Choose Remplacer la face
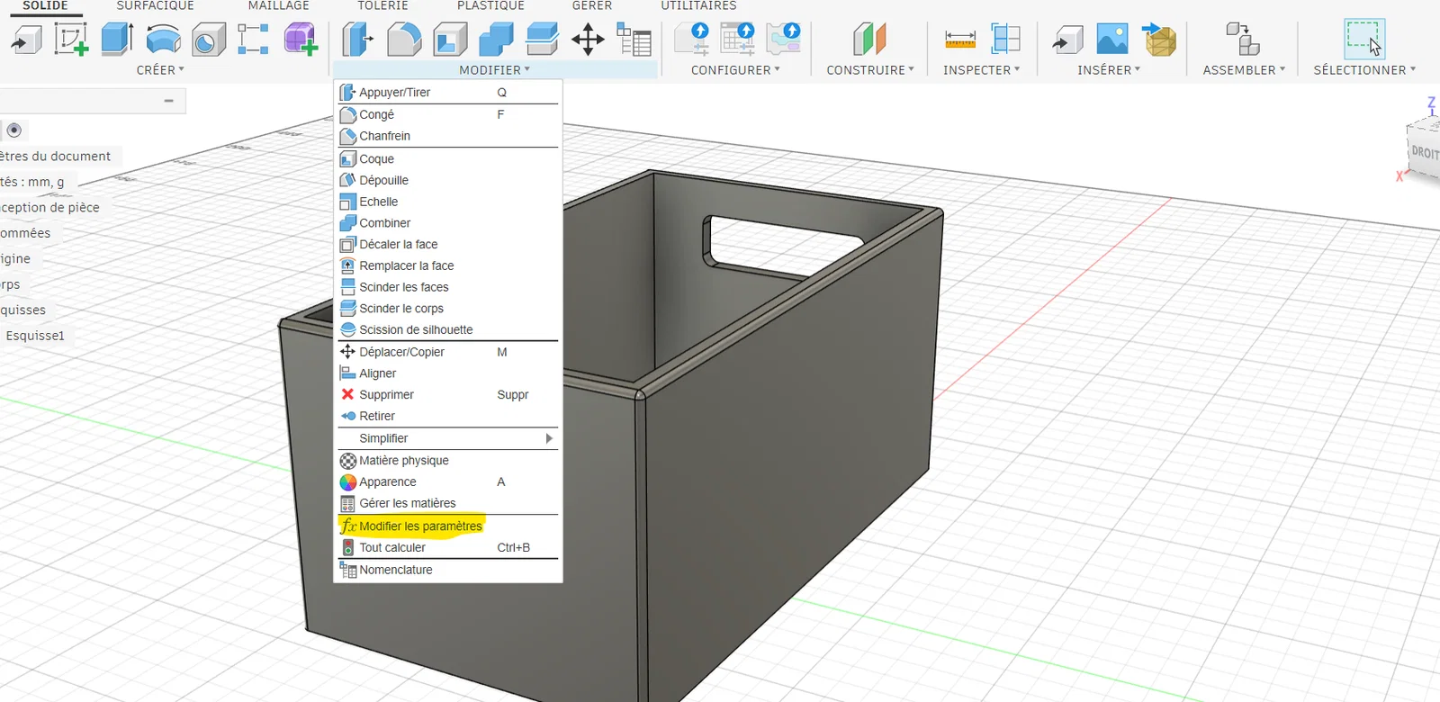This screenshot has height=702, width=1440. point(448,265)
